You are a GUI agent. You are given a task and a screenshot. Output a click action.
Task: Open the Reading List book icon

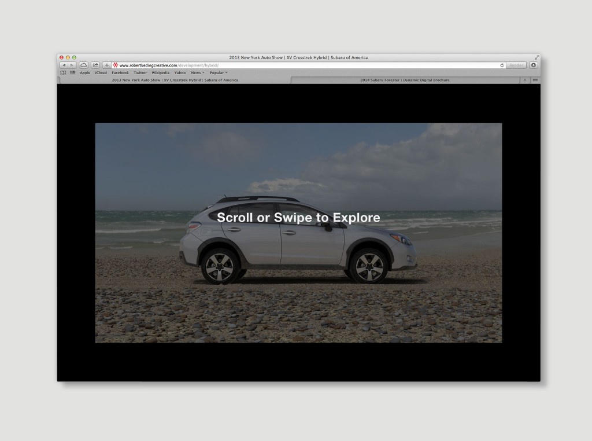pos(63,72)
